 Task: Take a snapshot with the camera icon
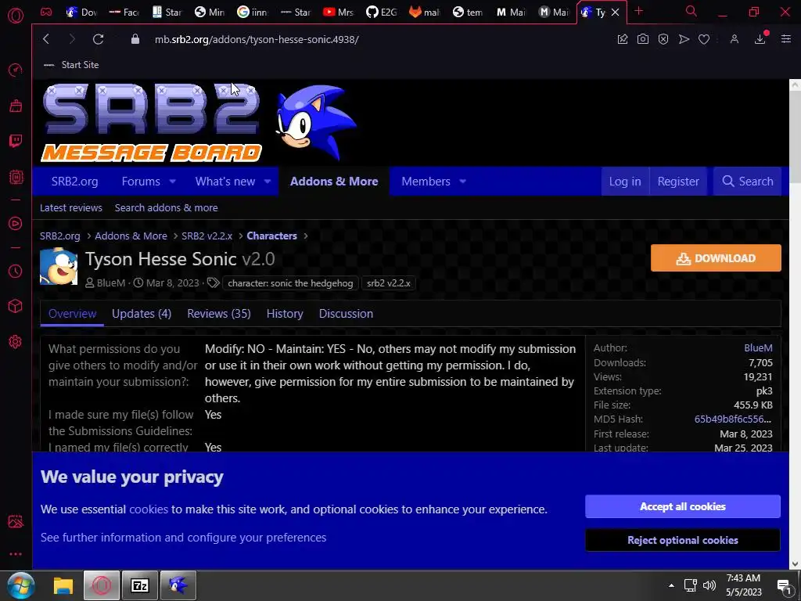click(643, 39)
